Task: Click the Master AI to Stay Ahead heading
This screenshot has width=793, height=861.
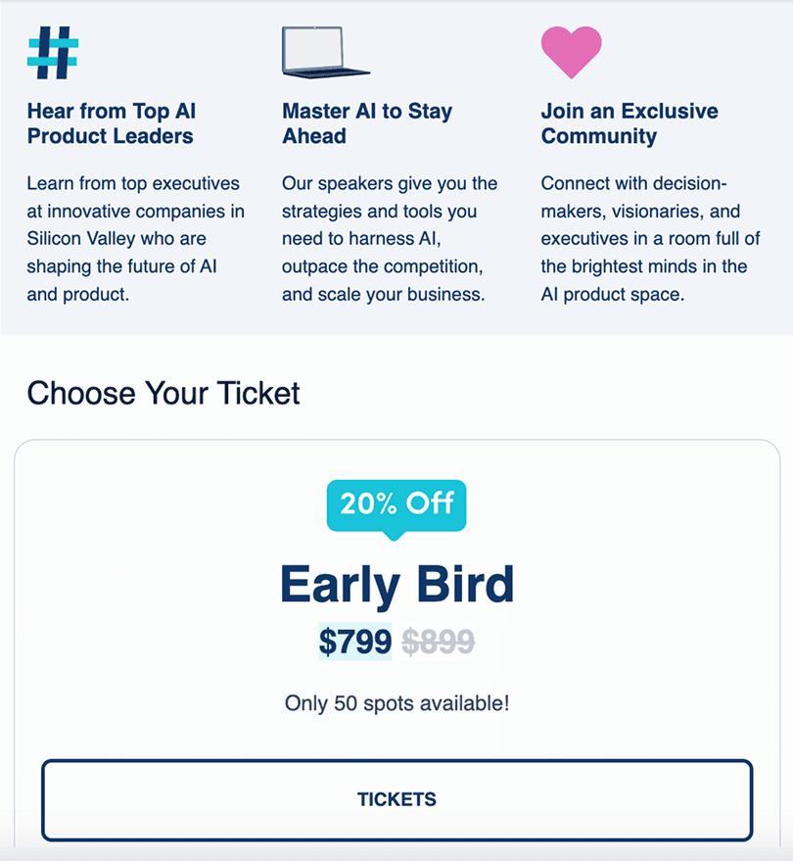Action: [367, 123]
